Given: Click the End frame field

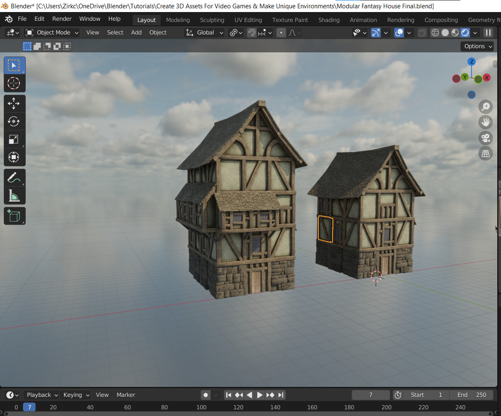Looking at the screenshot, I should tap(471, 395).
